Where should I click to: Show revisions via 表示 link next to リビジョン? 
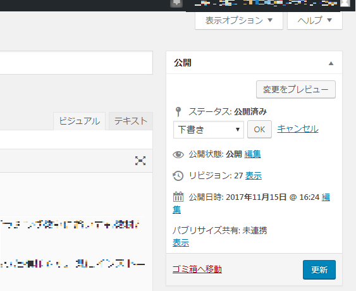click(254, 176)
